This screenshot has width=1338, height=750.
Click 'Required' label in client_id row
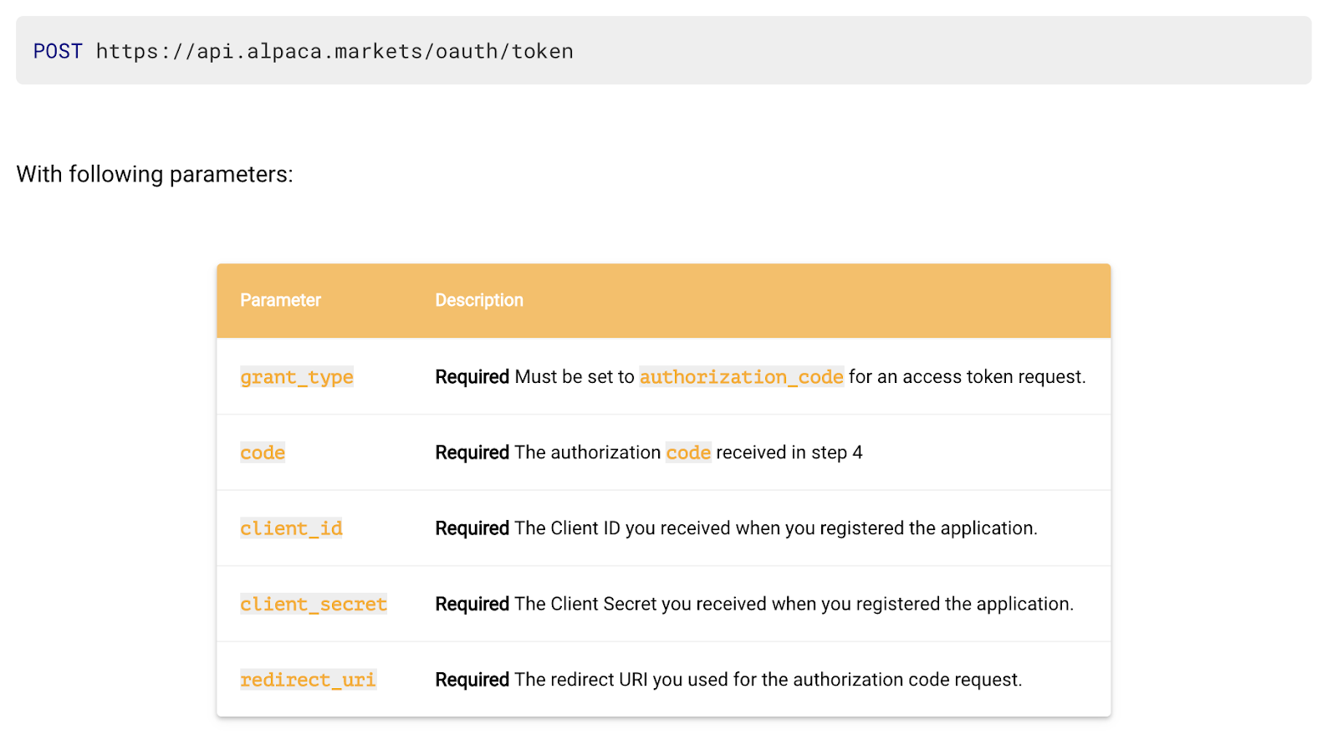(472, 528)
